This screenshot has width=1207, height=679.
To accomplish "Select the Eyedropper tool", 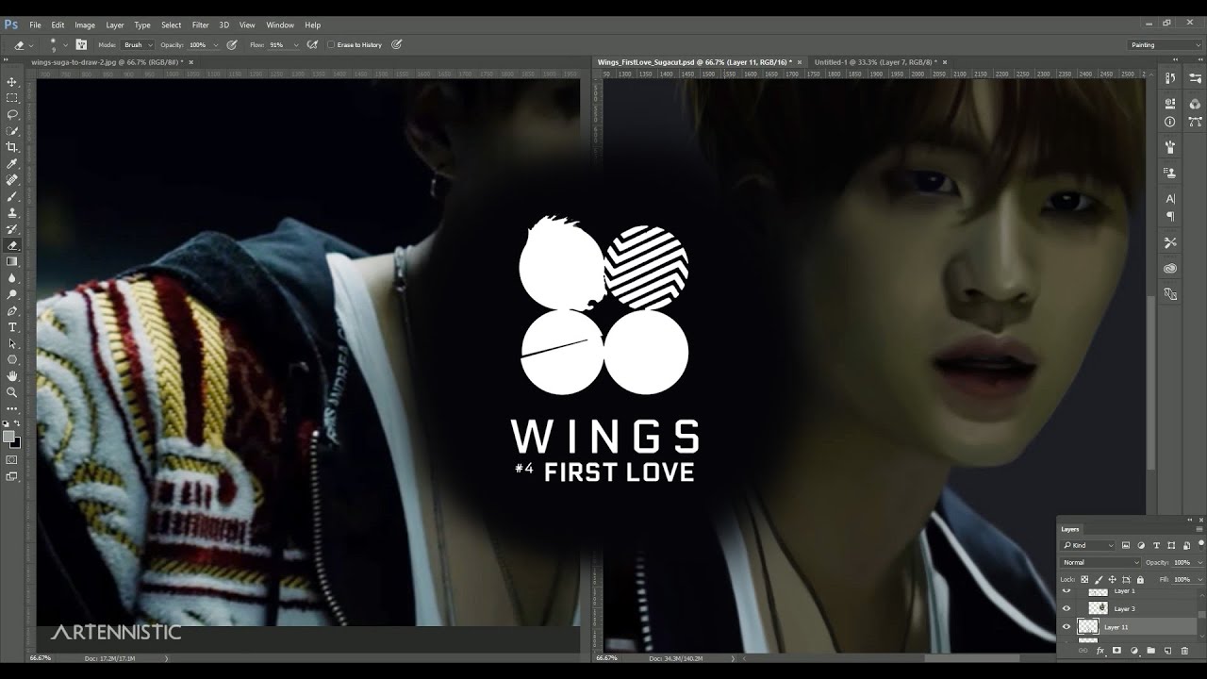I will tap(12, 163).
